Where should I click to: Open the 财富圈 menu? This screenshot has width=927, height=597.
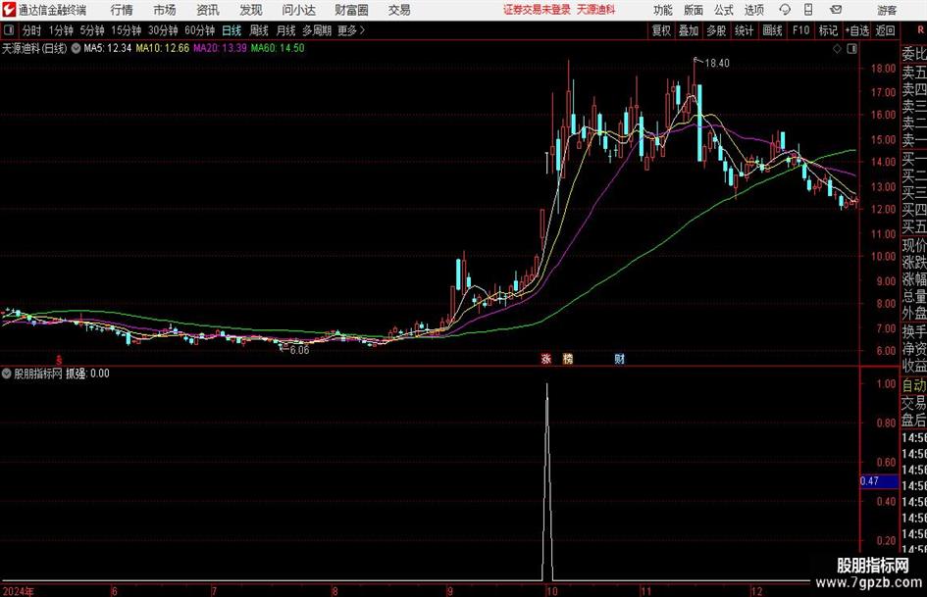[351, 10]
